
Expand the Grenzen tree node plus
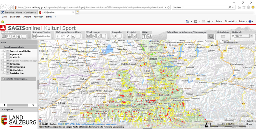pyautogui.click(x=2, y=64)
